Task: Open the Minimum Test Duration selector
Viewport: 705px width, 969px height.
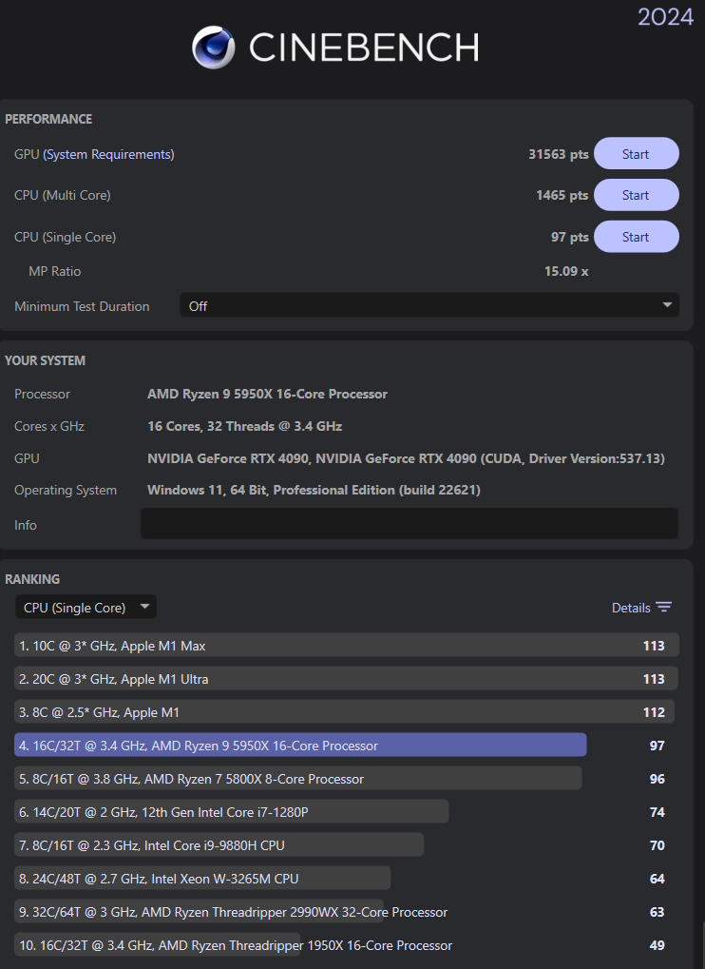Action: pos(429,304)
